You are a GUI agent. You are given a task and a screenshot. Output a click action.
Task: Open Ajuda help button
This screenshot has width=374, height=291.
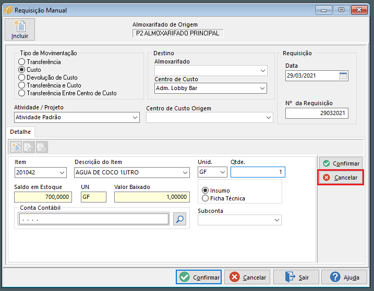[344, 277]
